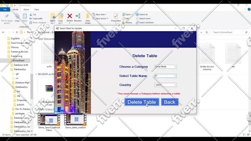Click Select all in ribbon
The width and height of the screenshot is (251, 141).
(x=142, y=14)
